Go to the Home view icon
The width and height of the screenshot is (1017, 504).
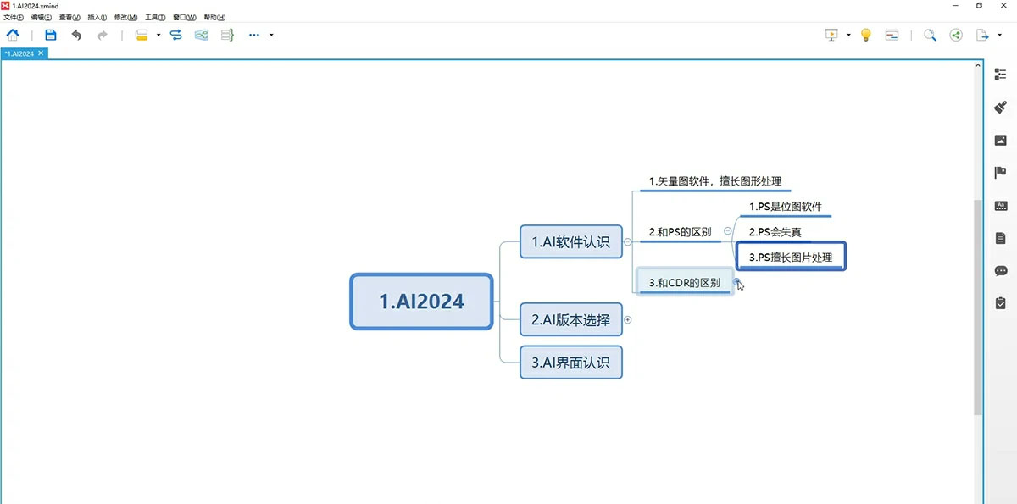point(13,35)
